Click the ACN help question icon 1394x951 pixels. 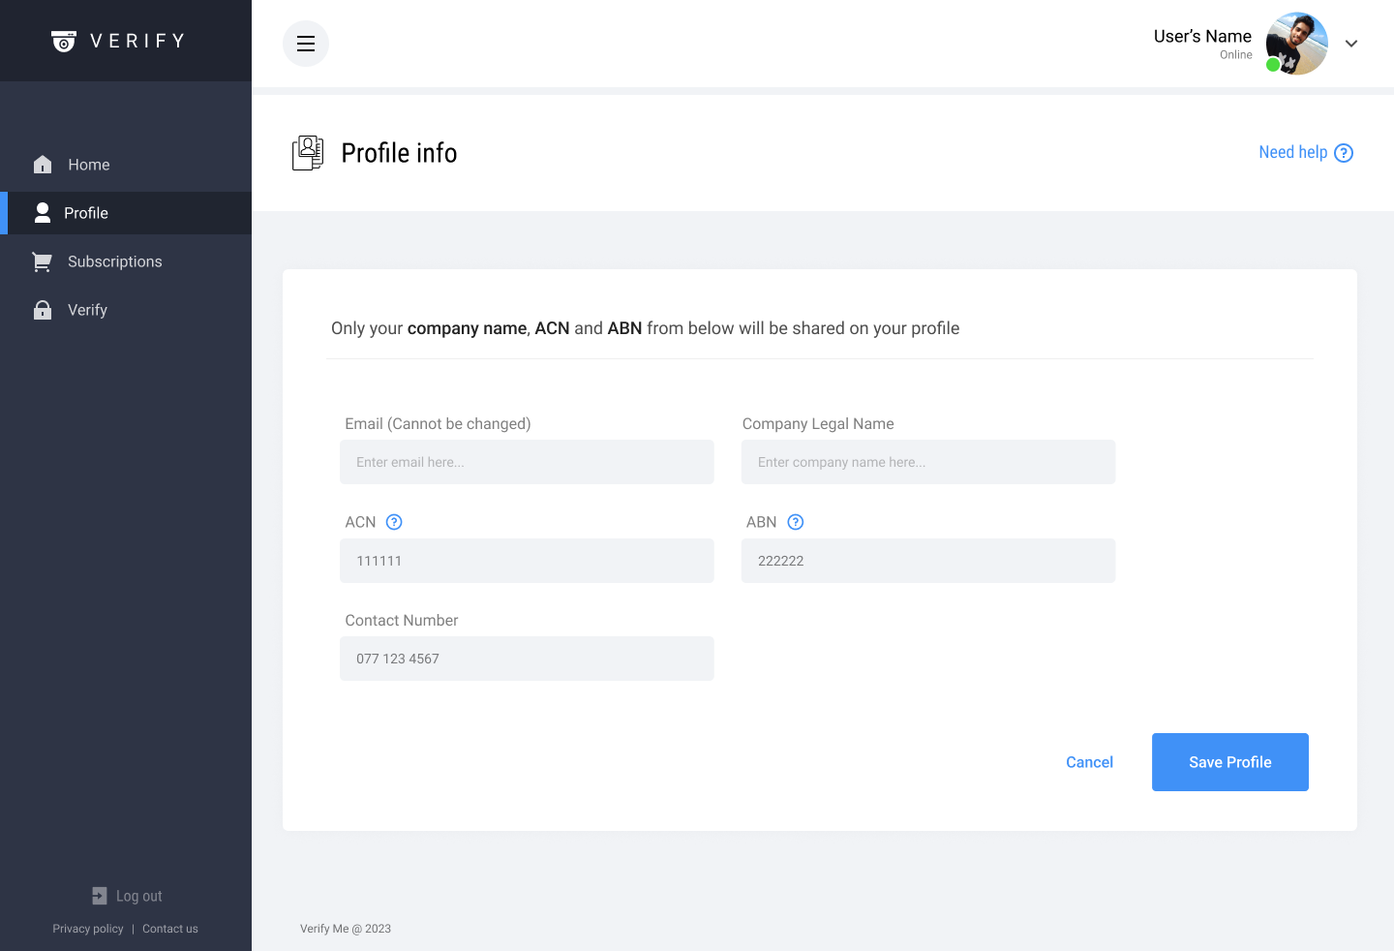[394, 522]
